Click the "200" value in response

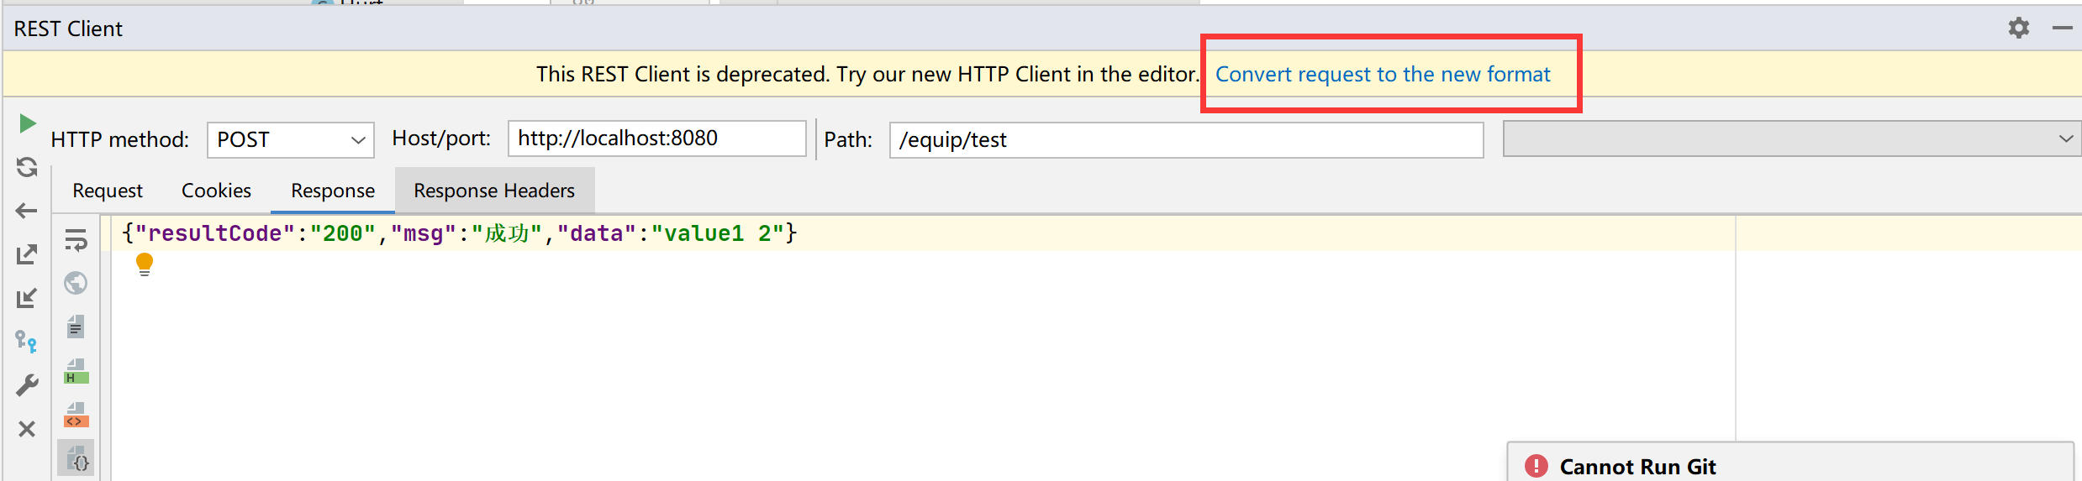[x=342, y=233]
